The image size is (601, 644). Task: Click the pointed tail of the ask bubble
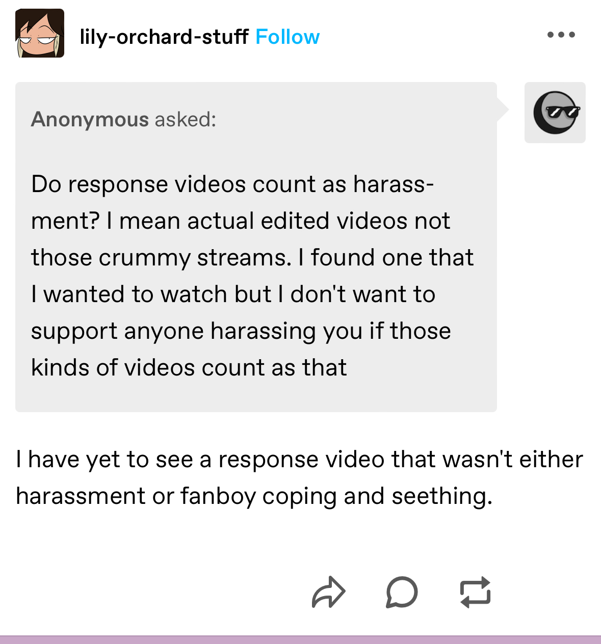click(503, 110)
